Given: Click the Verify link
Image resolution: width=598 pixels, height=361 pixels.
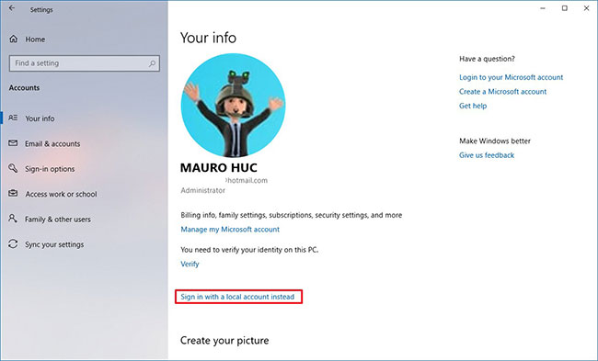Looking at the screenshot, I should tap(190, 264).
